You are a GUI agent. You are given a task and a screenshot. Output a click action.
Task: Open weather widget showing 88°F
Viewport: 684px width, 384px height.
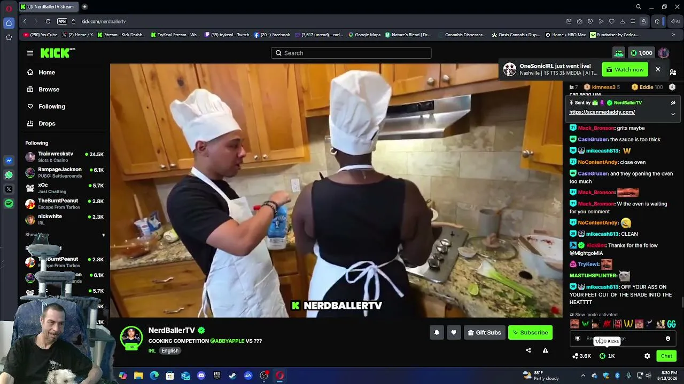point(540,375)
